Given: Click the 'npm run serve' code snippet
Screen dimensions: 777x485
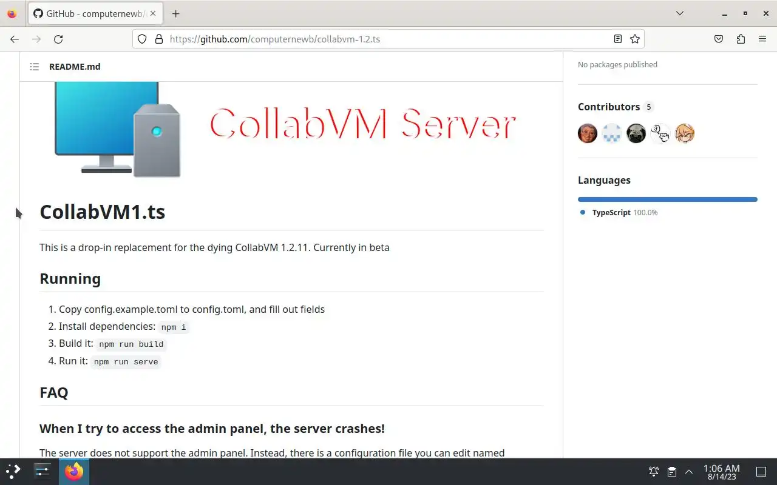Looking at the screenshot, I should [x=126, y=362].
